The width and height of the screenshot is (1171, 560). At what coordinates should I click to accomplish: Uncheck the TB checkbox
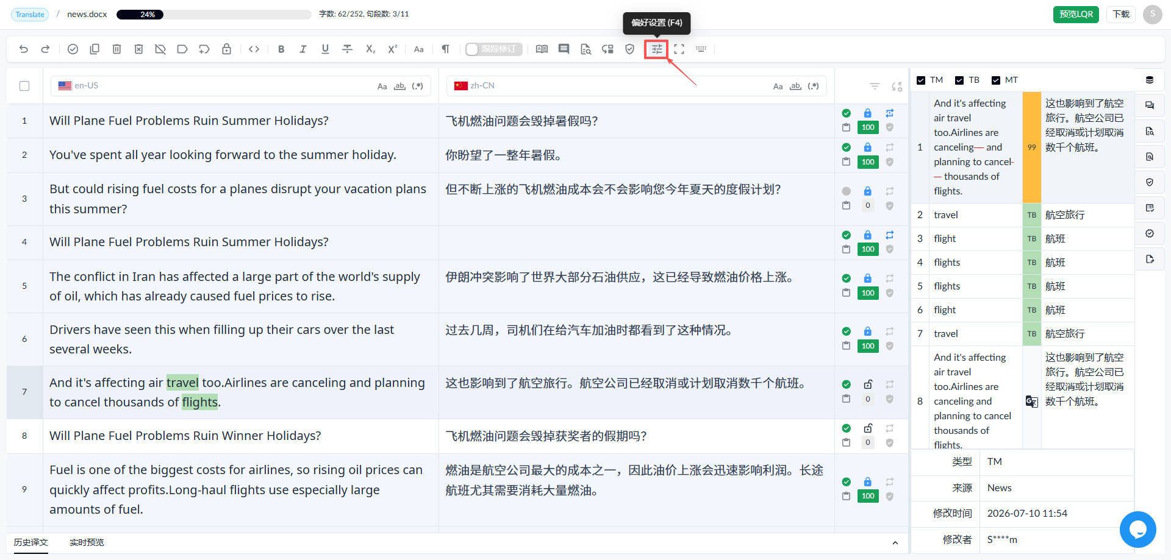coord(959,80)
